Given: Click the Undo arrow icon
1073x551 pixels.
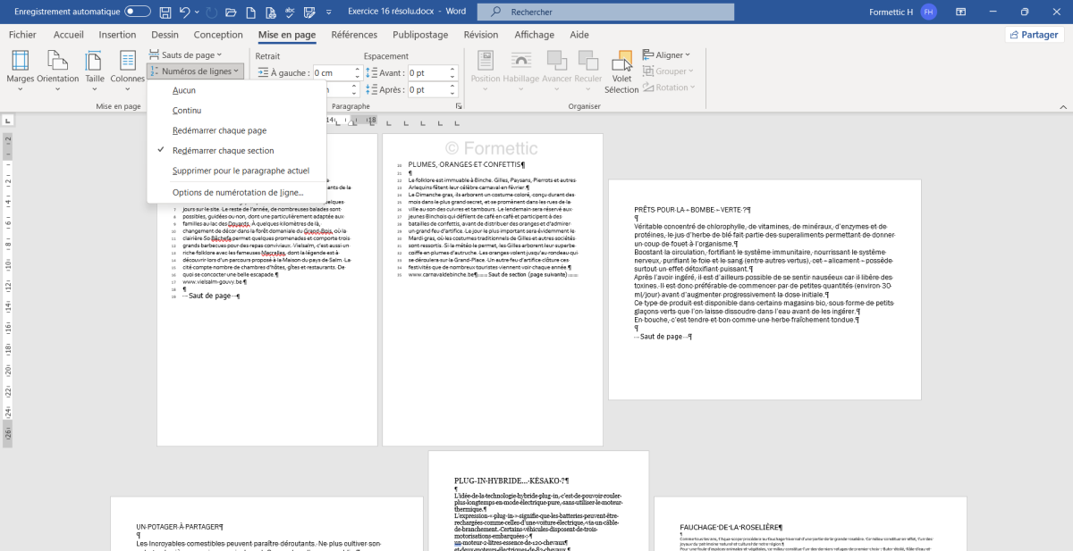Looking at the screenshot, I should 185,13.
